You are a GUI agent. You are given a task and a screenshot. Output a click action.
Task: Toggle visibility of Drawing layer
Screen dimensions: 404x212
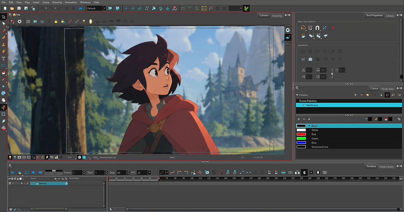(x=10, y=183)
